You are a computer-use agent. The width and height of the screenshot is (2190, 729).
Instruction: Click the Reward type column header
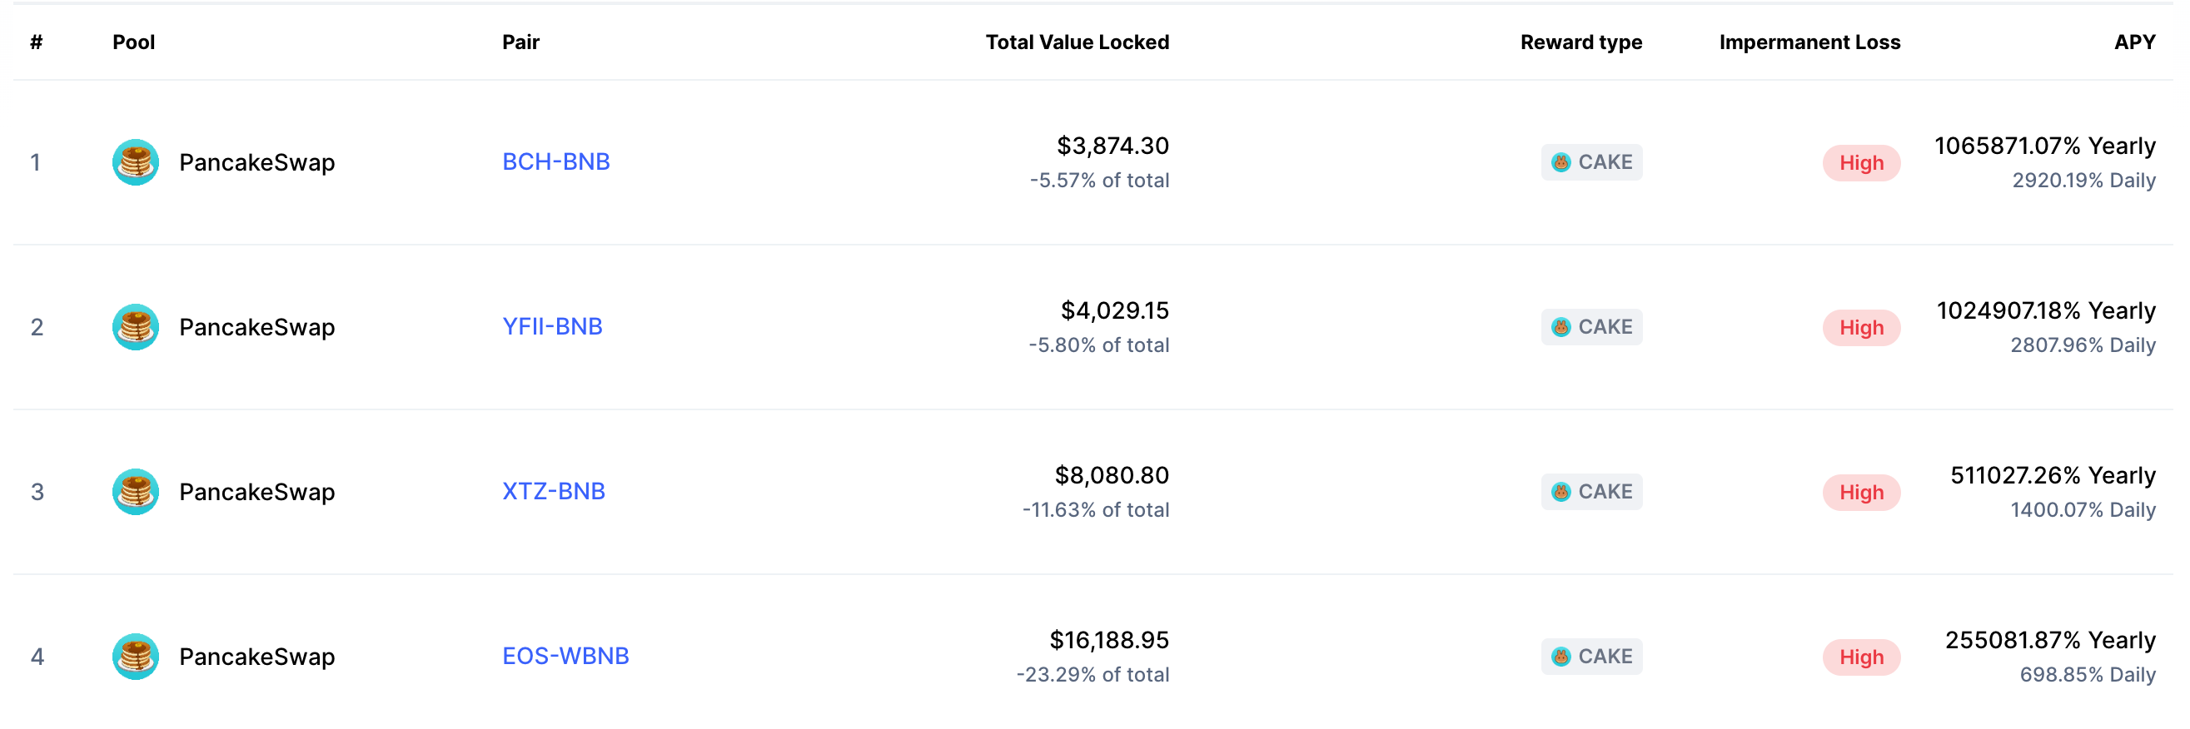(x=1580, y=42)
